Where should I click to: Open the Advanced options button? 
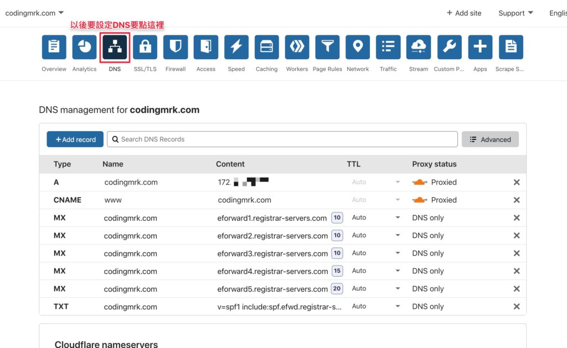coord(490,139)
